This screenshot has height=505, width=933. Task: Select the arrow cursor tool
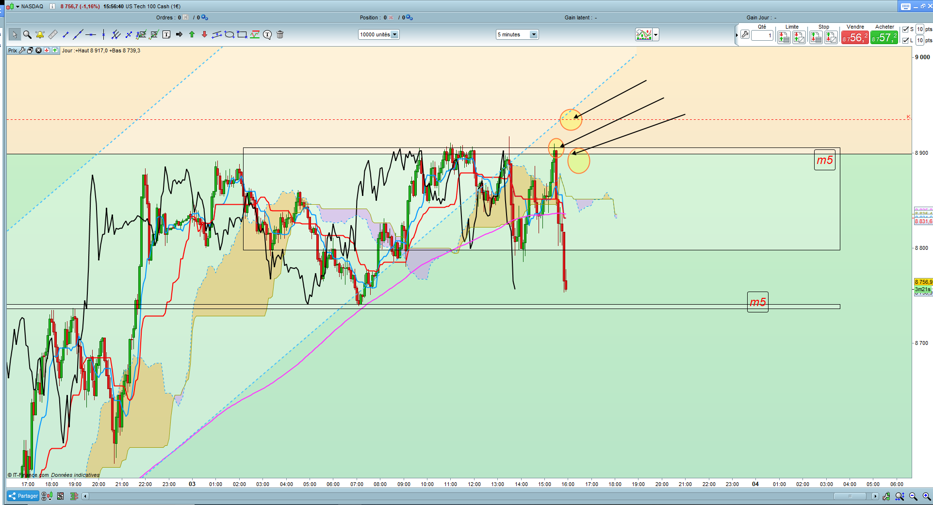coord(15,34)
